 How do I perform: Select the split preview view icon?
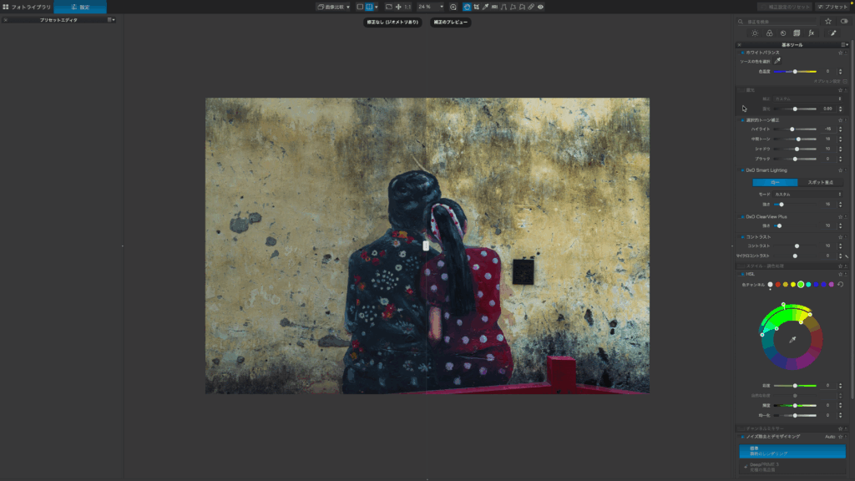click(x=369, y=7)
